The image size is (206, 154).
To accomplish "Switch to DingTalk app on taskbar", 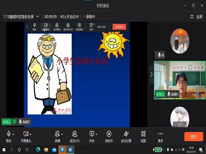I will click(62, 150).
